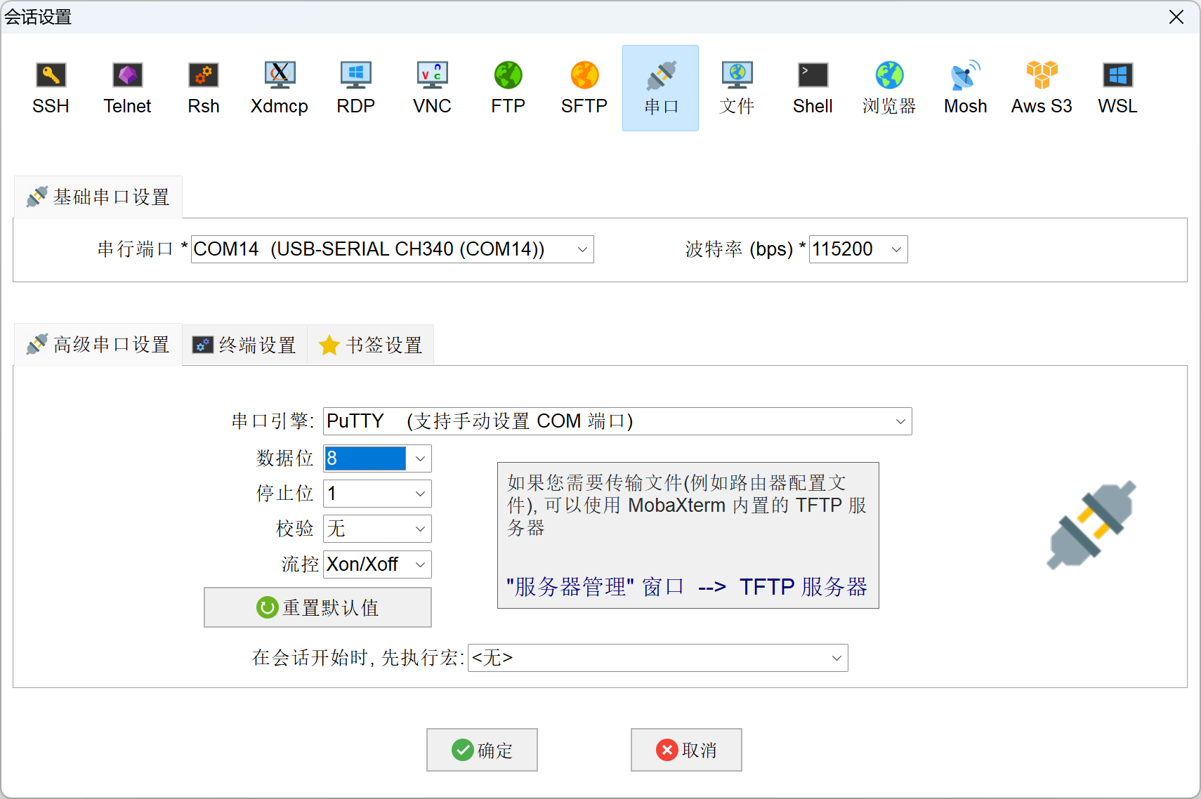Viewport: 1201px width, 799px height.
Task: Expand the serial port COM14 dropdown
Action: pyautogui.click(x=582, y=250)
